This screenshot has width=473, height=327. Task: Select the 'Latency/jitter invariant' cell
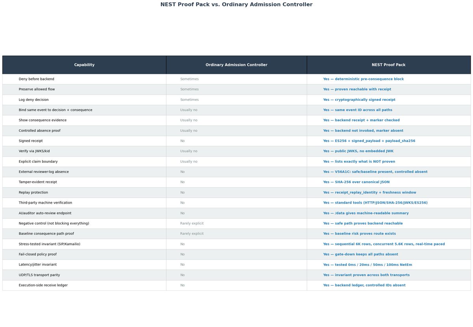pyautogui.click(x=84, y=265)
